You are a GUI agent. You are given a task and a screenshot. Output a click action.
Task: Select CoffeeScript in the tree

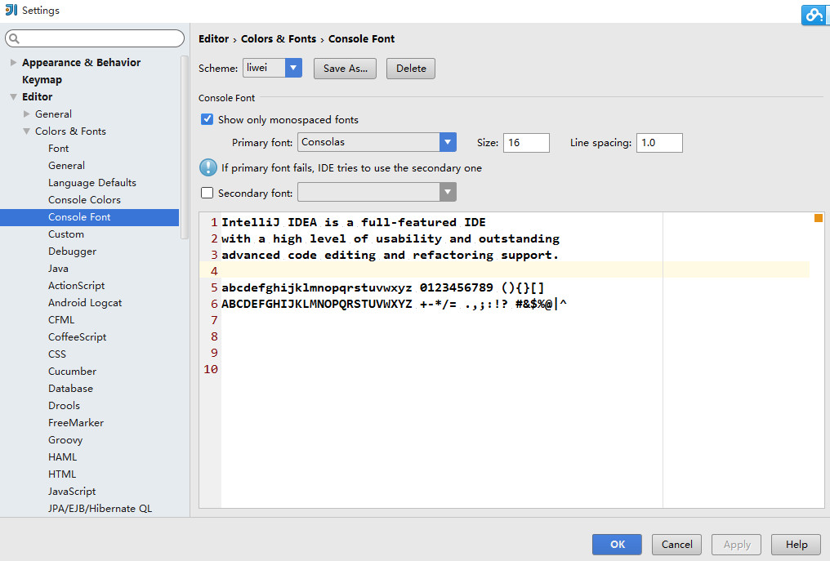pos(78,337)
